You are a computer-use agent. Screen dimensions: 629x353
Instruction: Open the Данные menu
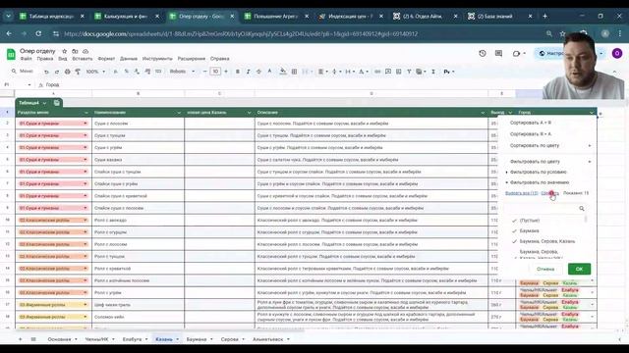129,59
